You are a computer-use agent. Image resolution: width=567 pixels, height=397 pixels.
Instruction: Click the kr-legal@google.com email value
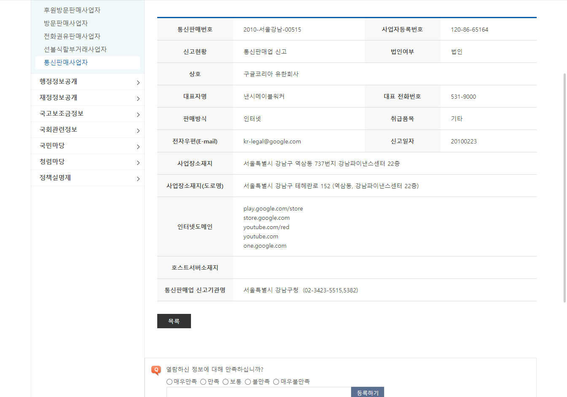coord(272,141)
